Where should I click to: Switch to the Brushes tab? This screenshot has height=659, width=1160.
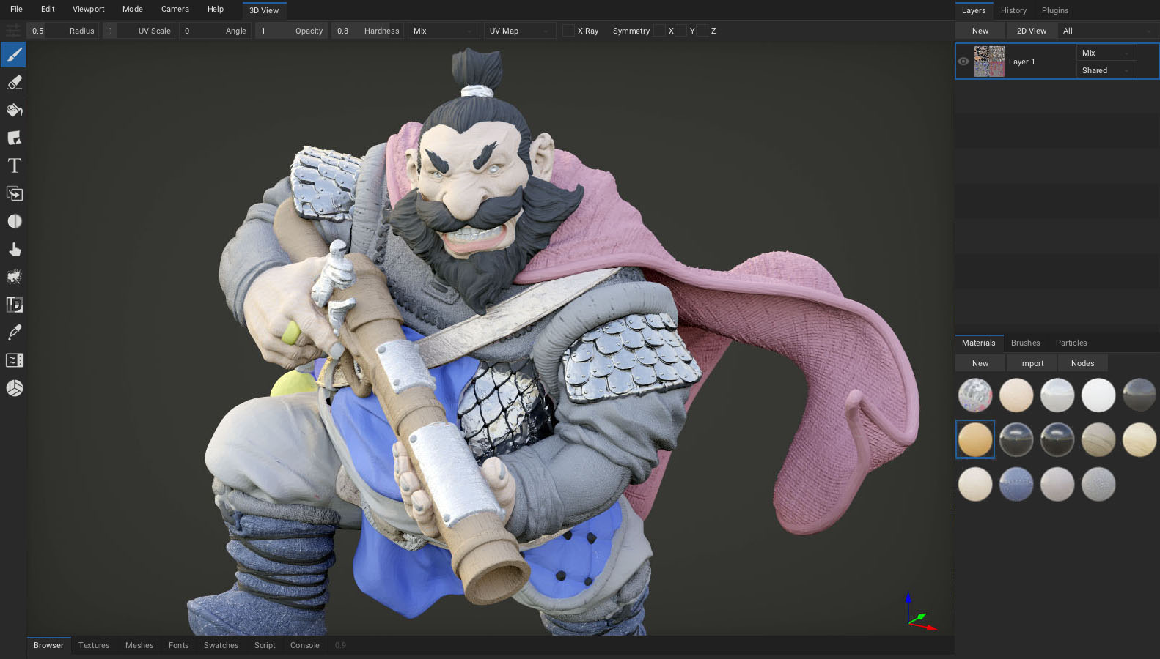click(x=1025, y=343)
